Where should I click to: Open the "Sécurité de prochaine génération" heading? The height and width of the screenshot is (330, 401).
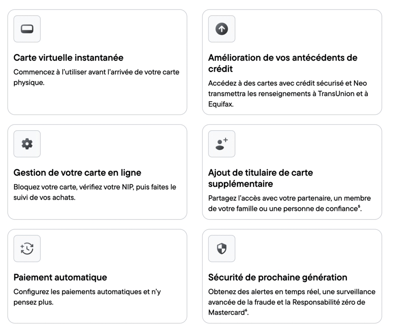(x=278, y=277)
